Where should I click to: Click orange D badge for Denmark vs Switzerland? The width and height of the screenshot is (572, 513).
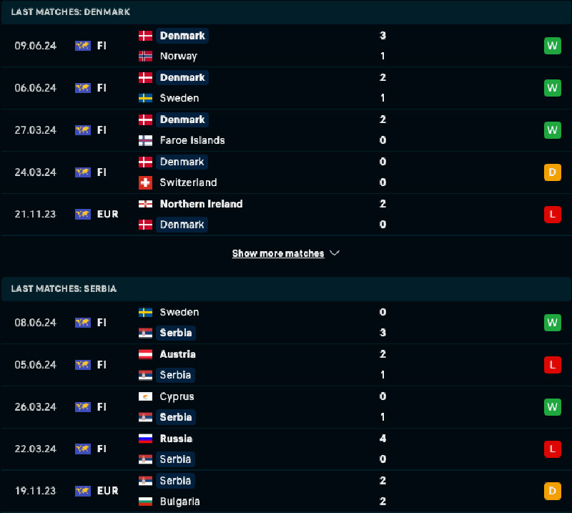552,172
